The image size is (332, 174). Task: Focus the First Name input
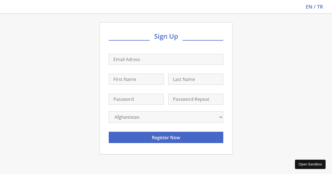point(136,79)
